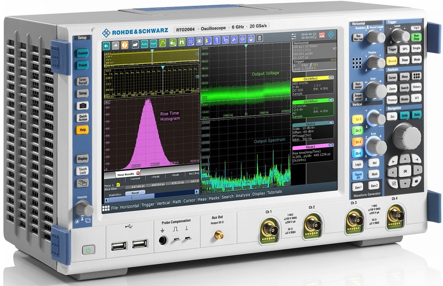Open the on-screen Masks menu
Viewport: 443px width, 286px height.
tap(214, 198)
